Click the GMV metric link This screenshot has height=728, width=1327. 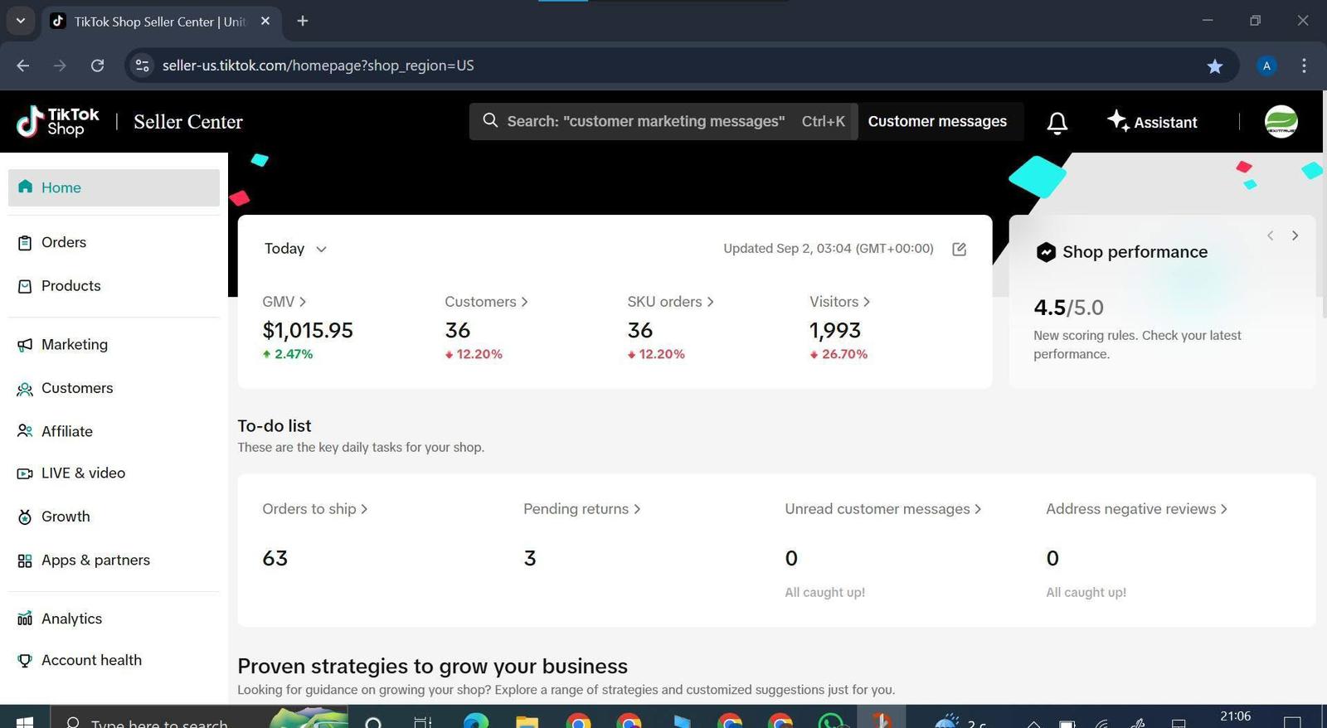pyautogui.click(x=284, y=302)
